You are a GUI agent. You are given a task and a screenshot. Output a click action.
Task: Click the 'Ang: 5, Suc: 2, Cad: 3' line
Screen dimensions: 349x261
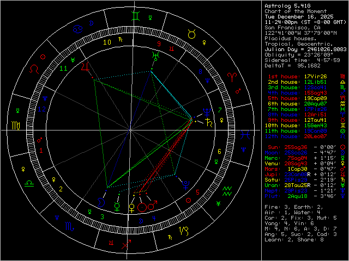click(300, 234)
